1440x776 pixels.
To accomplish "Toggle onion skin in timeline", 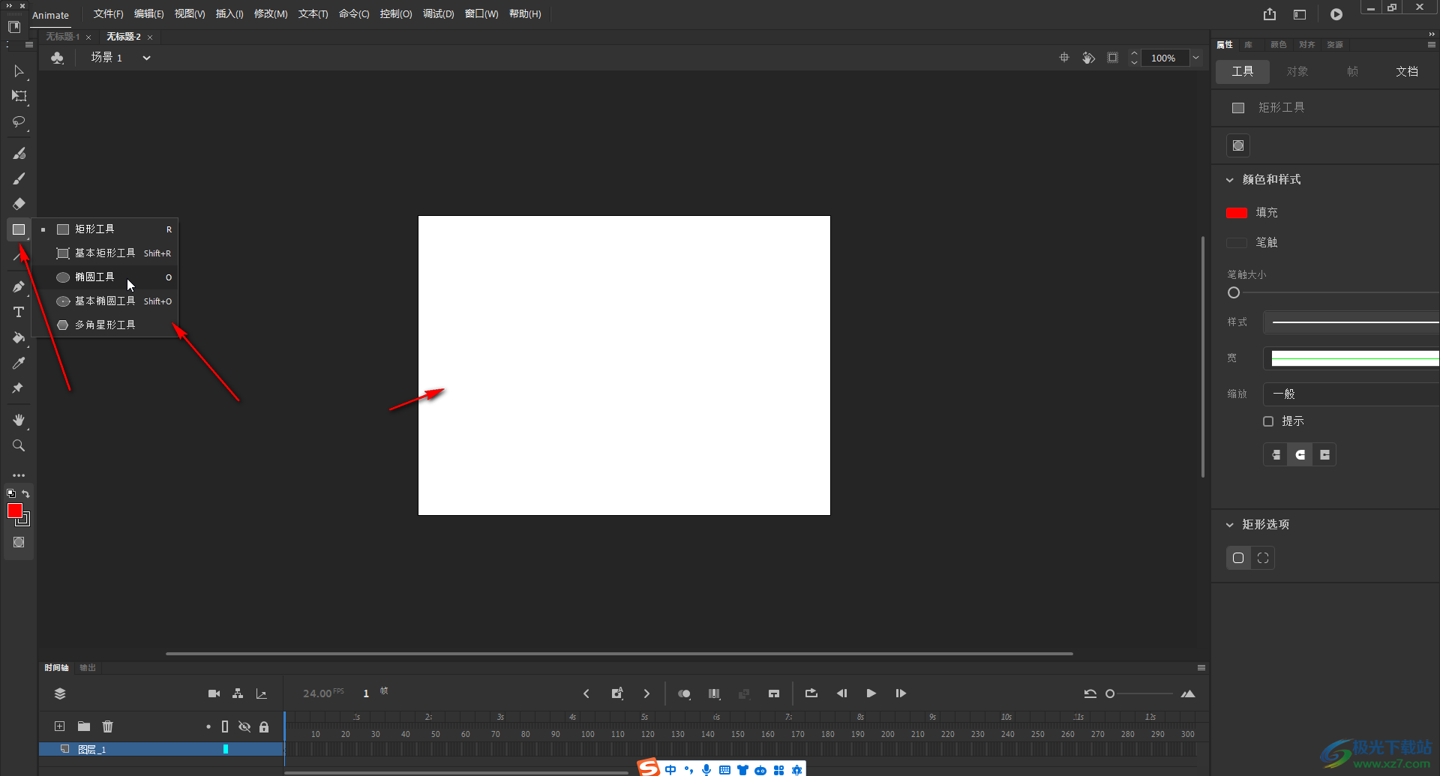I will point(684,694).
